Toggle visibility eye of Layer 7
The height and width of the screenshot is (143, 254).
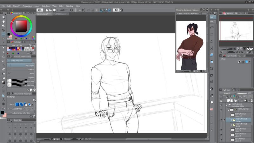221,130
